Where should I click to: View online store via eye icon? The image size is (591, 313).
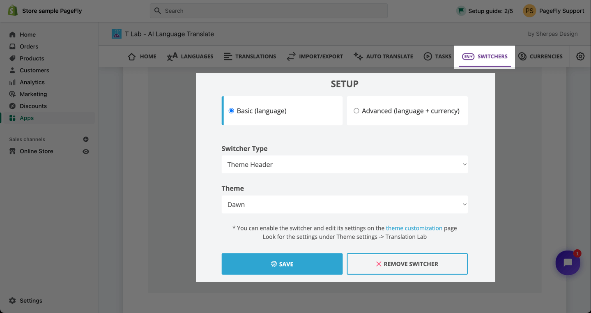(x=86, y=151)
